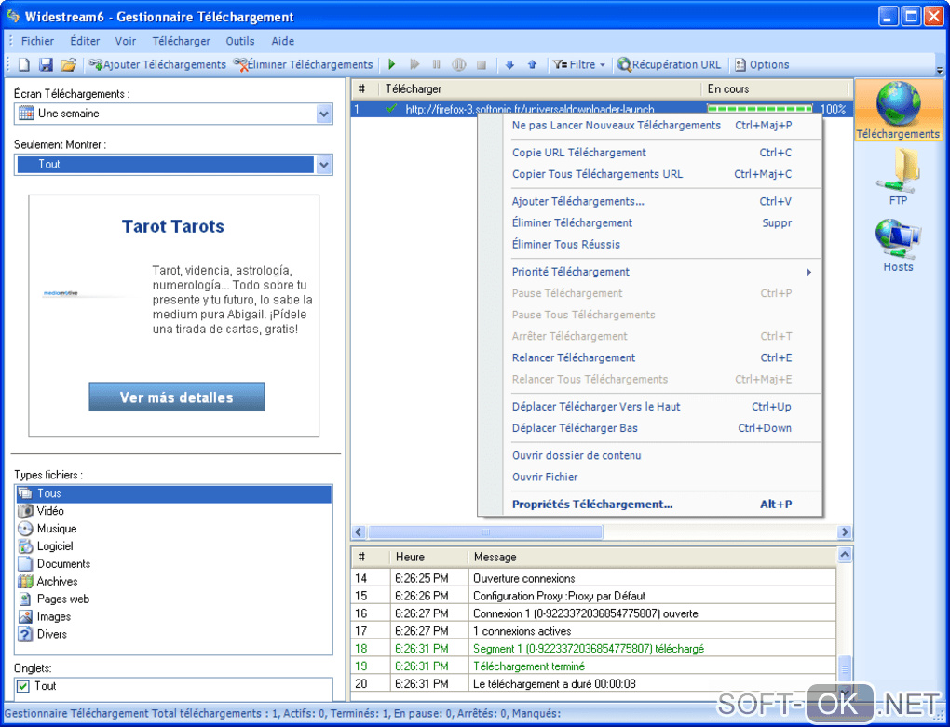Choose Éliminer Tous Réussis
This screenshot has width=950, height=727.
(649, 245)
